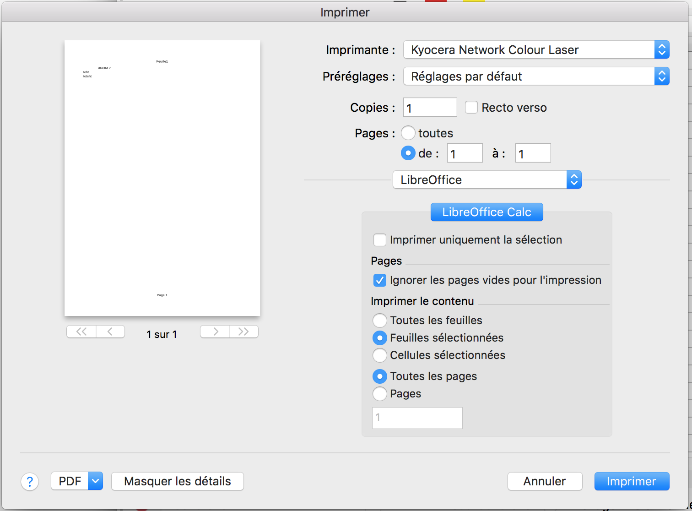Click the Imprimer print button
The image size is (692, 511).
[632, 481]
